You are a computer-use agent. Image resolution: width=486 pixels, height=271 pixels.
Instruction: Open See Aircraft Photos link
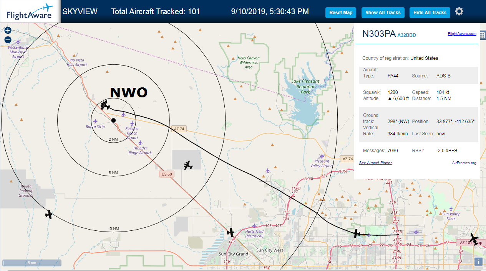(376, 163)
